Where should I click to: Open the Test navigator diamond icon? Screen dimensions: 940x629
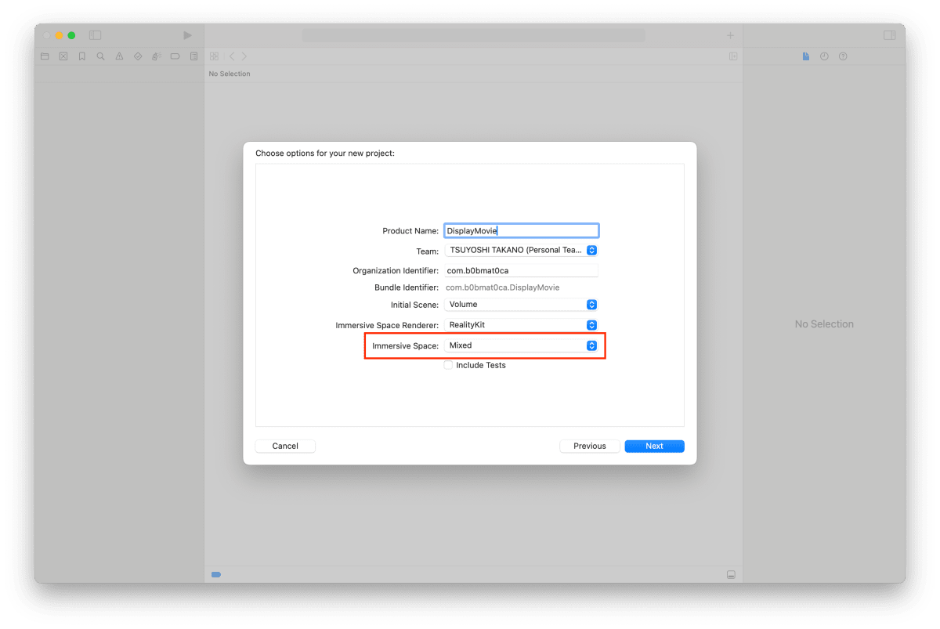coord(137,56)
